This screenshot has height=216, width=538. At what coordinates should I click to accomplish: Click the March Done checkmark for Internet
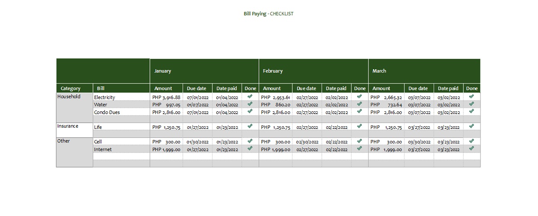(x=471, y=149)
